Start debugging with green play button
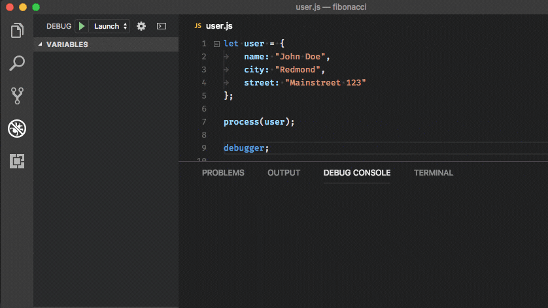The image size is (548, 308). pos(82,26)
